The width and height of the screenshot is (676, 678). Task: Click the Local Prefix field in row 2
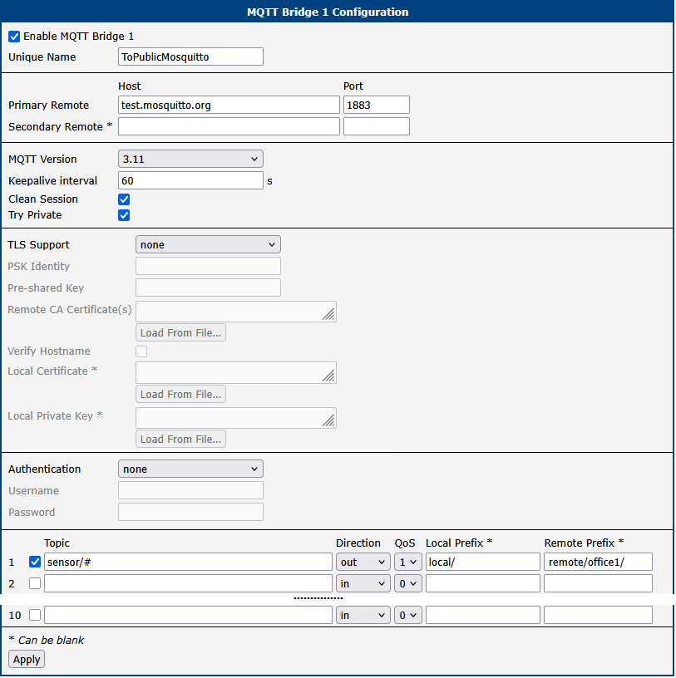[x=483, y=584]
